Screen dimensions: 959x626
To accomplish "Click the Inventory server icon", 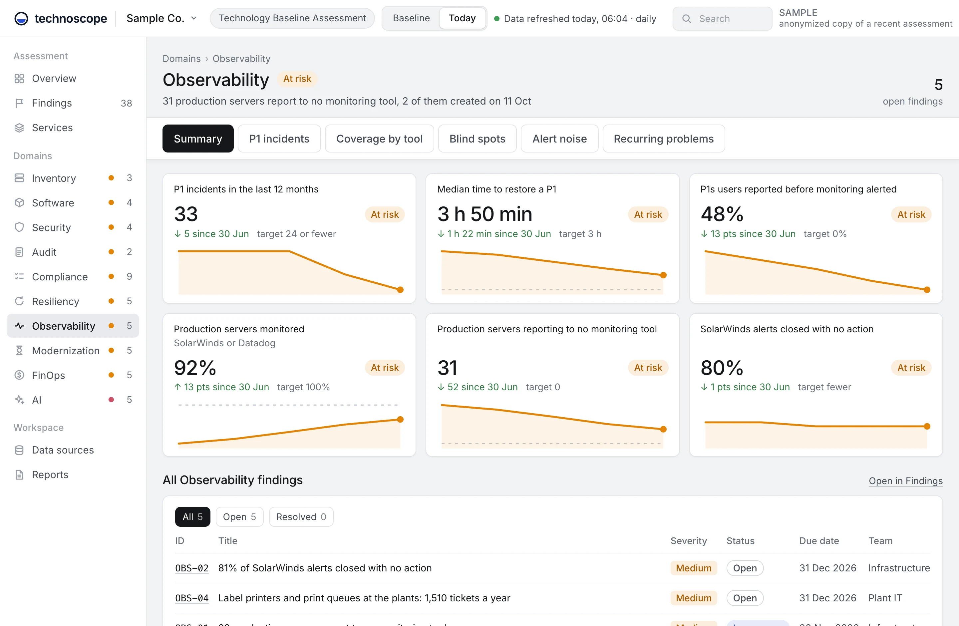I will pyautogui.click(x=19, y=178).
